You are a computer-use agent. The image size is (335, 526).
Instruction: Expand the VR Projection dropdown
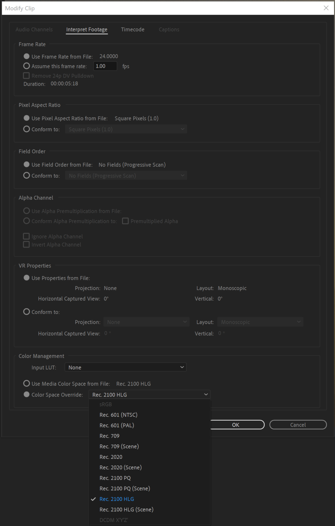(x=146, y=322)
